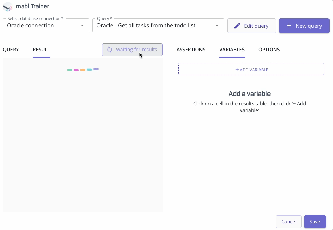Expand the Query dropdown arrow
Screen dimensions: 333x230
(x=217, y=26)
